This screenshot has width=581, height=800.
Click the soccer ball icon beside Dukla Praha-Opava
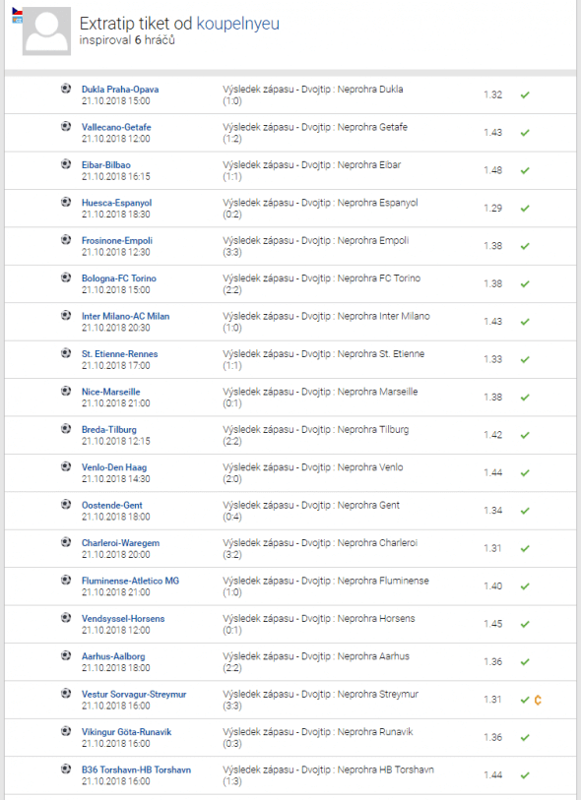tap(66, 89)
